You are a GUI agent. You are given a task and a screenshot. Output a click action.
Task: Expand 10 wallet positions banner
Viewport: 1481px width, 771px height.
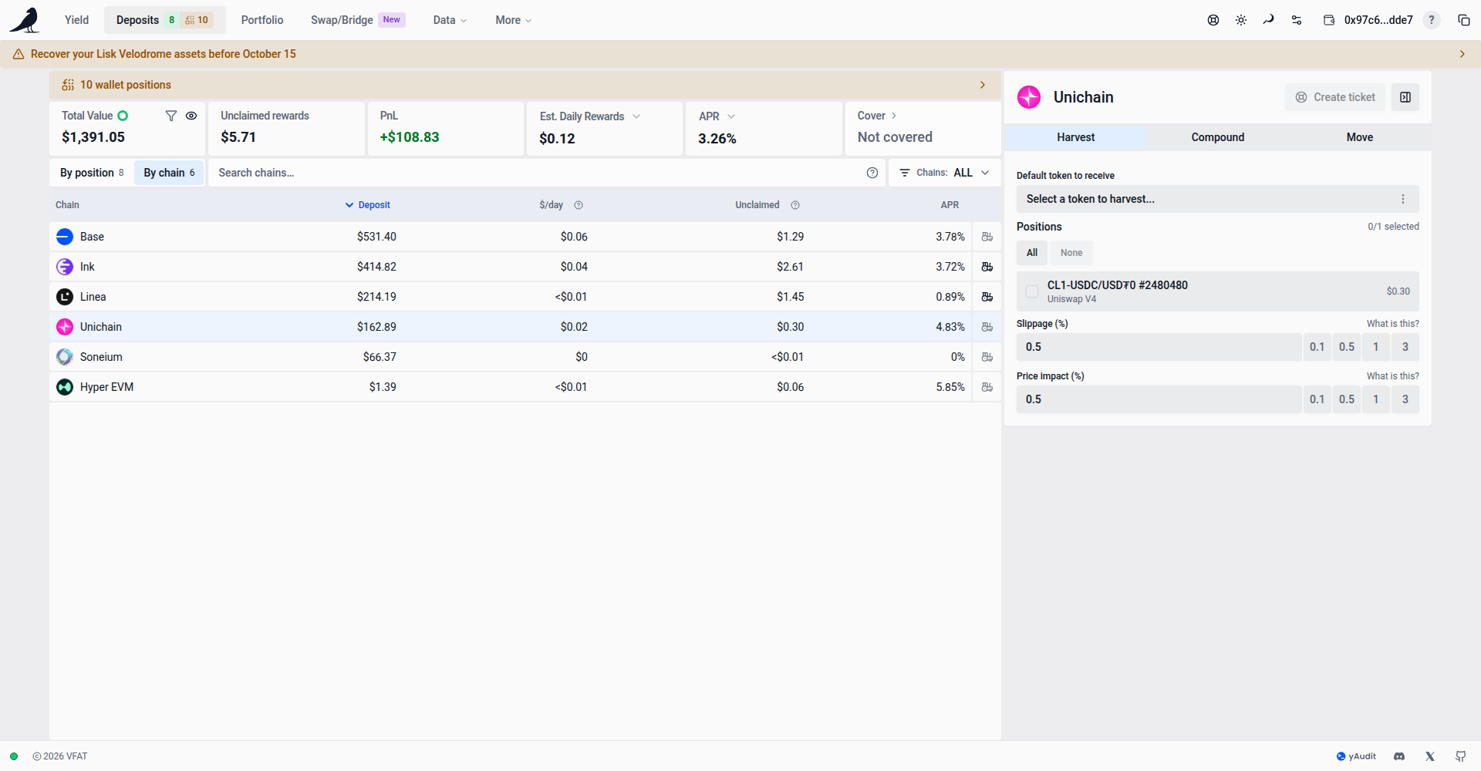coord(525,85)
